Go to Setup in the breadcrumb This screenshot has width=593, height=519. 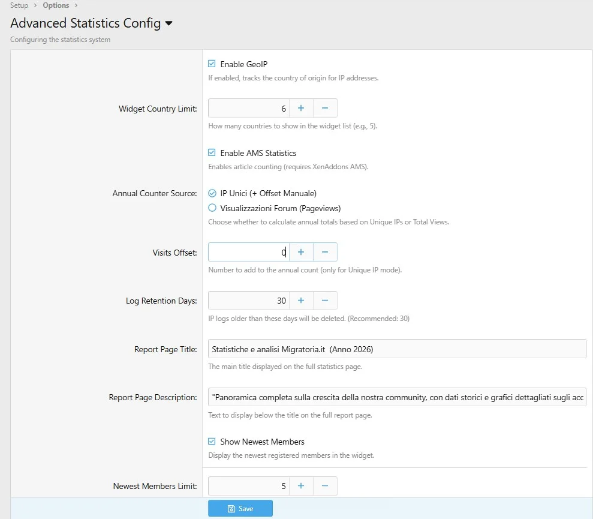19,5
